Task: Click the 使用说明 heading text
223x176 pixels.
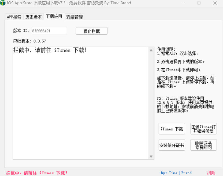Action: [x=166, y=49]
